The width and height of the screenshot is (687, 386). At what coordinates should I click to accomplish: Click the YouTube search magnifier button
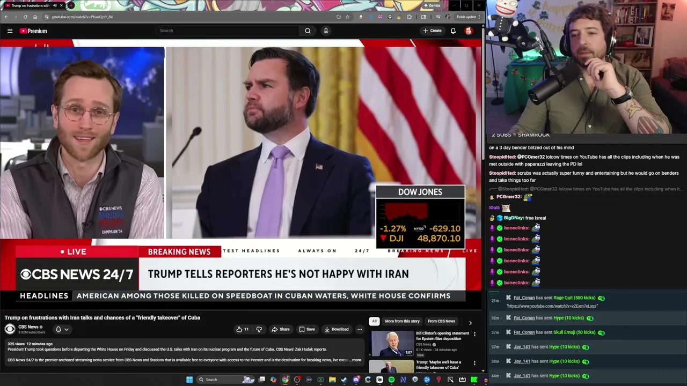tap(308, 31)
